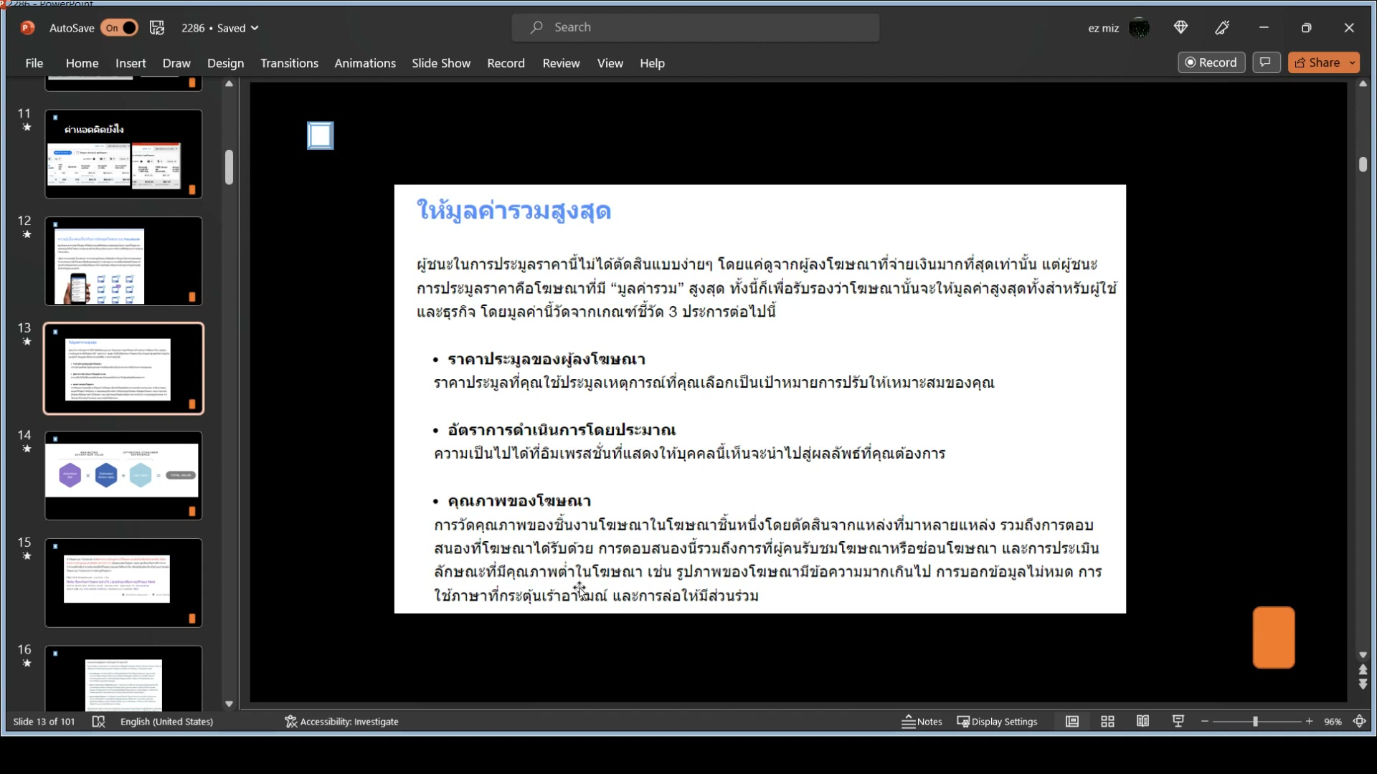Open the Comments pane icon
1377x774 pixels.
click(x=1266, y=62)
